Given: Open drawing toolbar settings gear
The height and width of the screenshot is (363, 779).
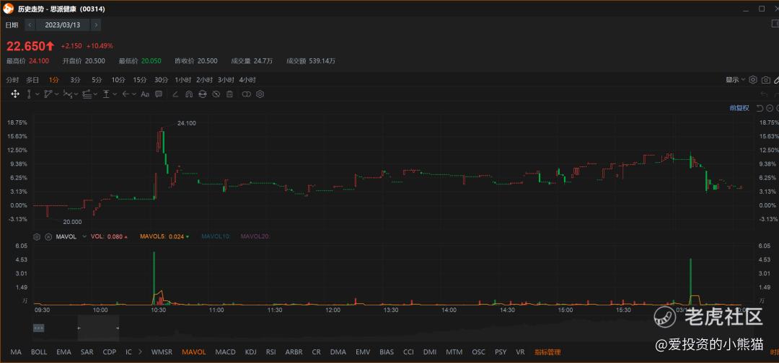Looking at the screenshot, I should [260, 94].
